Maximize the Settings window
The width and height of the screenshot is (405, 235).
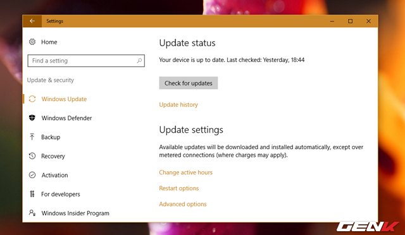point(350,21)
